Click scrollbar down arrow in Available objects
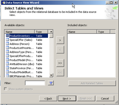Image resolution: width=119 pixels, height=105 pixels. [x=51, y=75]
